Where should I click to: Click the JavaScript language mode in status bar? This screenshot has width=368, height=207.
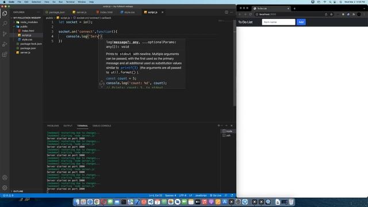pyautogui.click(x=201, y=195)
